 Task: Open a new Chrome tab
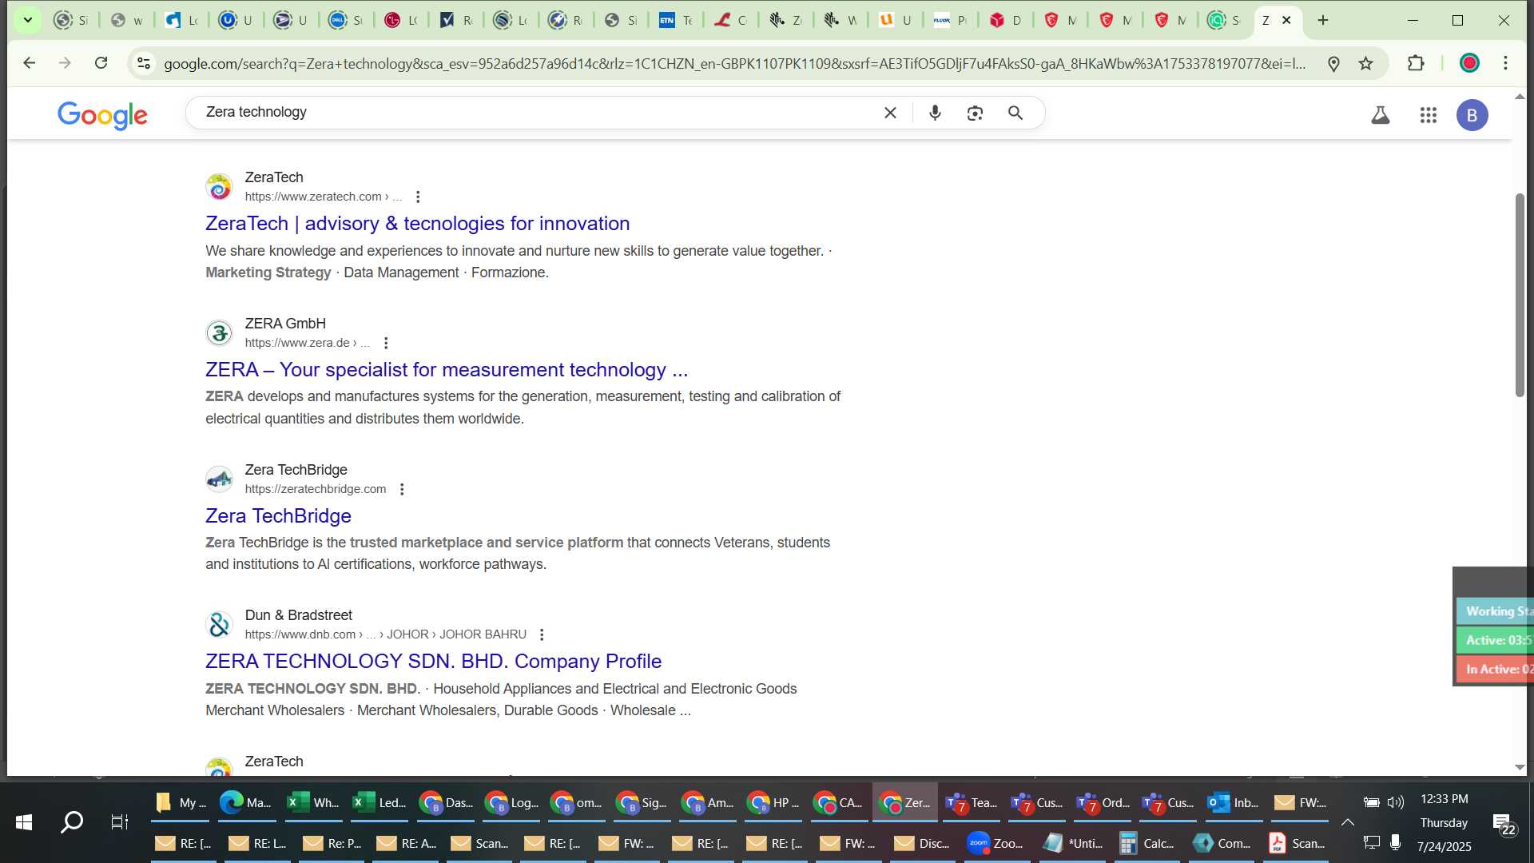1323,20
